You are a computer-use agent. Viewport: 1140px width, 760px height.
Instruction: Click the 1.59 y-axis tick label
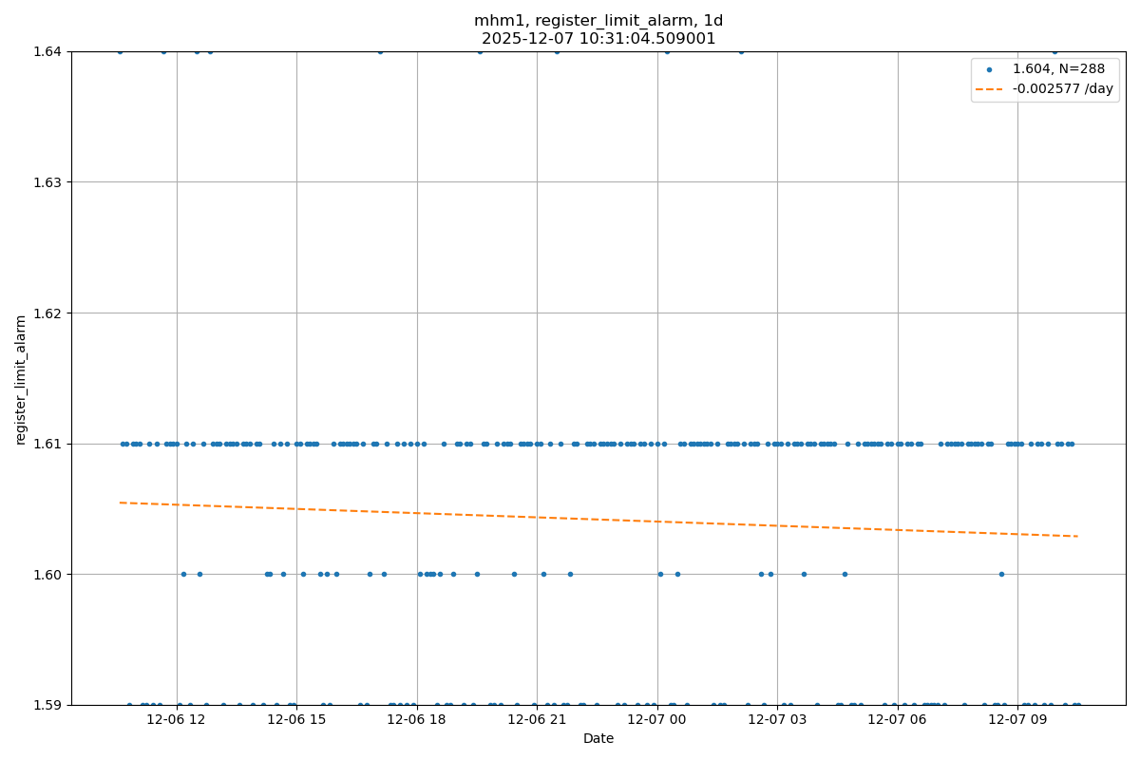click(x=47, y=705)
